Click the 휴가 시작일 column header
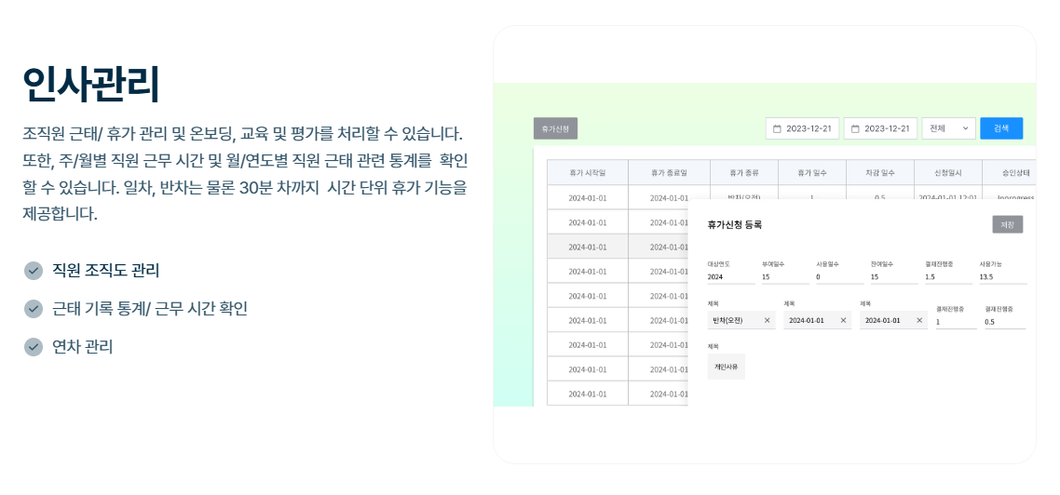 pyautogui.click(x=587, y=173)
